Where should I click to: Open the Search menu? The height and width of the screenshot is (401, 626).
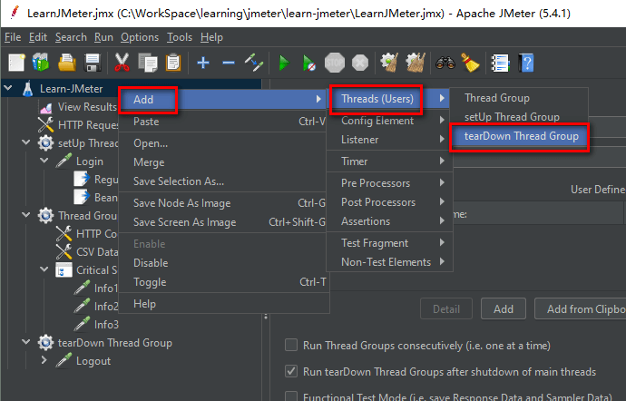(x=71, y=37)
